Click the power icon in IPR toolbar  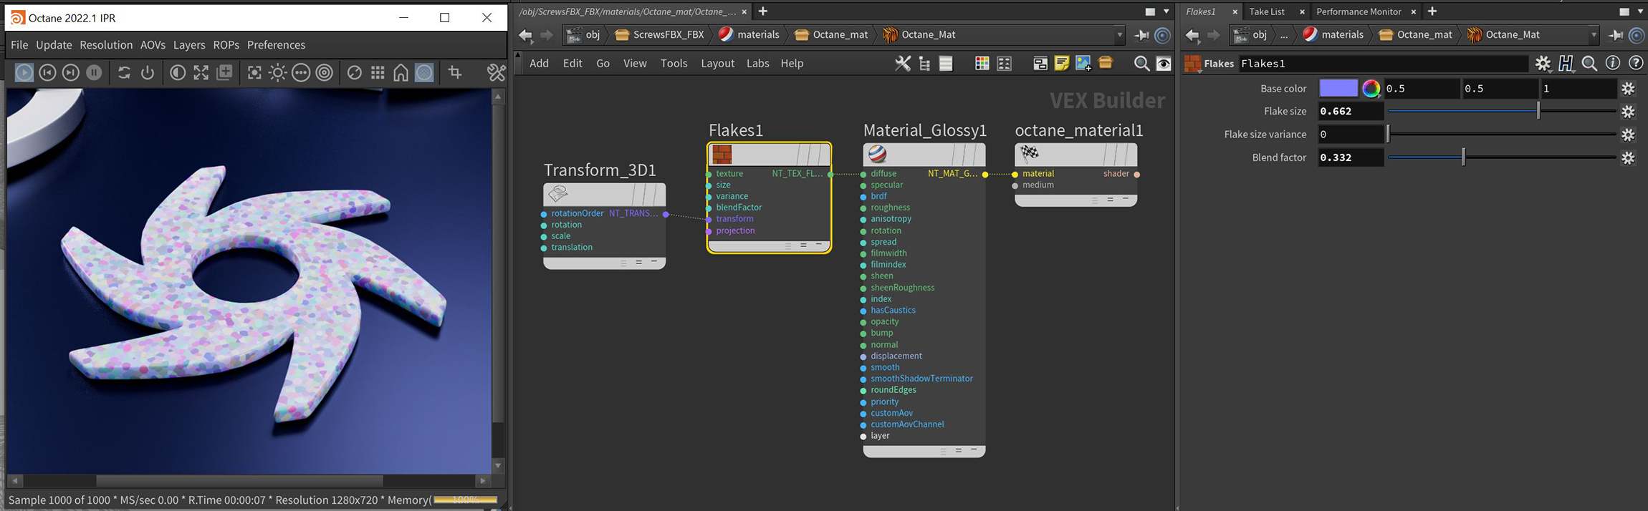(x=148, y=72)
